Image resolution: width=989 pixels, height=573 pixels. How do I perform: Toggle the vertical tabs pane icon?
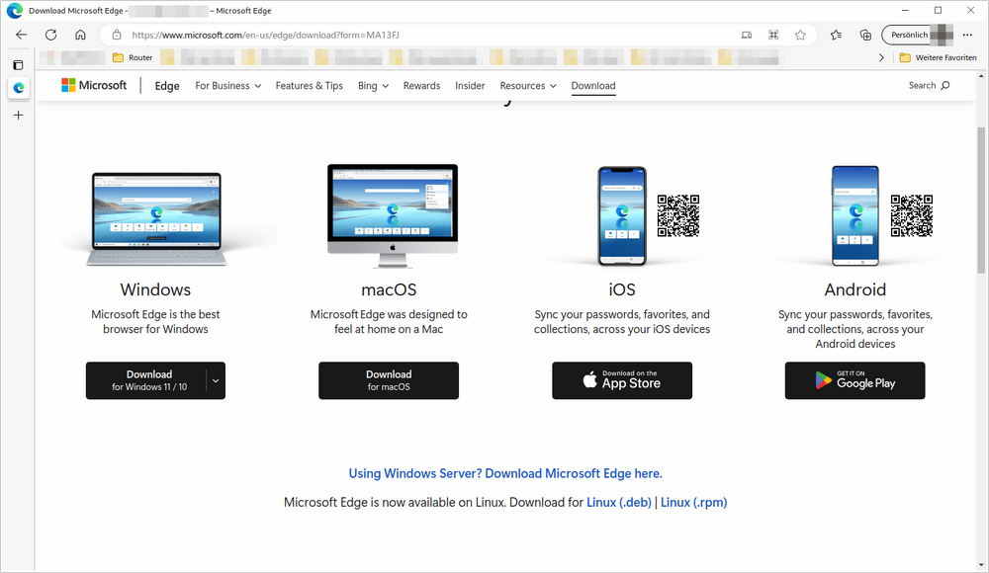tap(18, 65)
